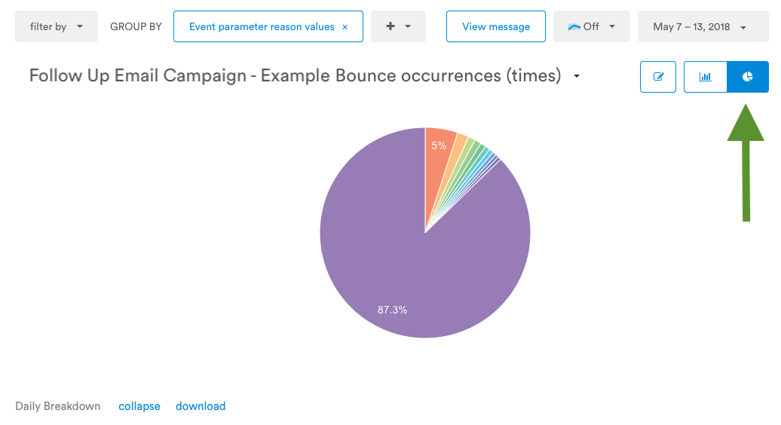Switch to bar chart view
Viewport: 781px width, 425px height.
tap(706, 77)
